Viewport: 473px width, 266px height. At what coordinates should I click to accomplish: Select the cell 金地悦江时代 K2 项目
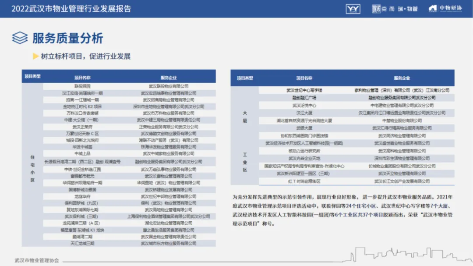[x=82, y=106]
